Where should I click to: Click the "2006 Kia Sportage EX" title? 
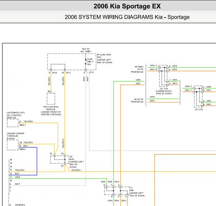[127, 6]
